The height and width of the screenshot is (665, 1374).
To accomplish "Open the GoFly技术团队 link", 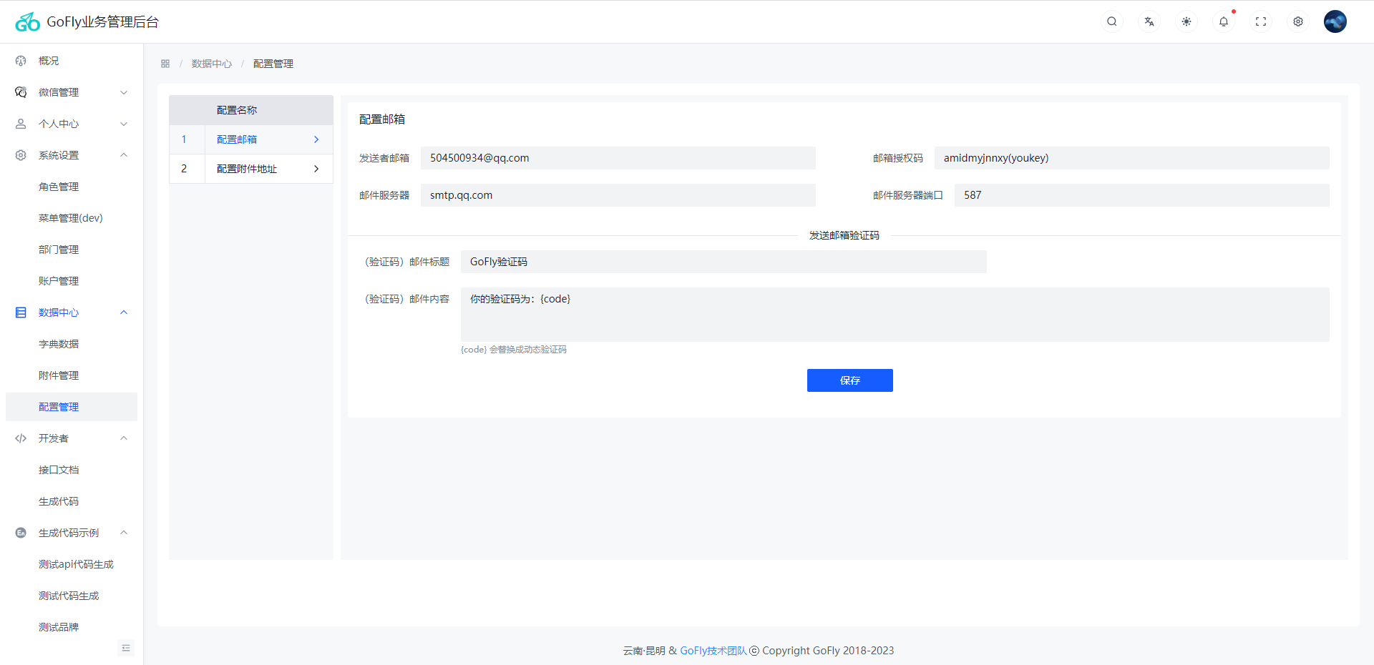I will (713, 651).
